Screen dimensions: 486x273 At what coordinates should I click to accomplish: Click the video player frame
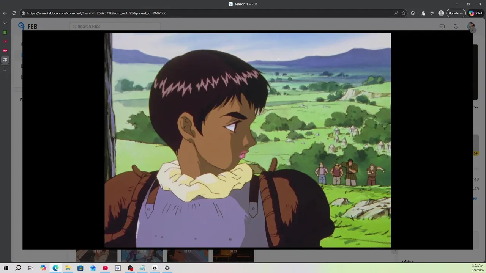(x=248, y=140)
